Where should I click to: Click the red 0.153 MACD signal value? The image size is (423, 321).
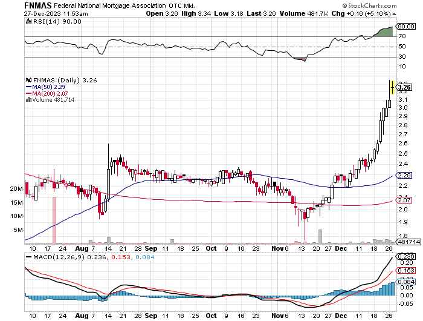(121, 257)
